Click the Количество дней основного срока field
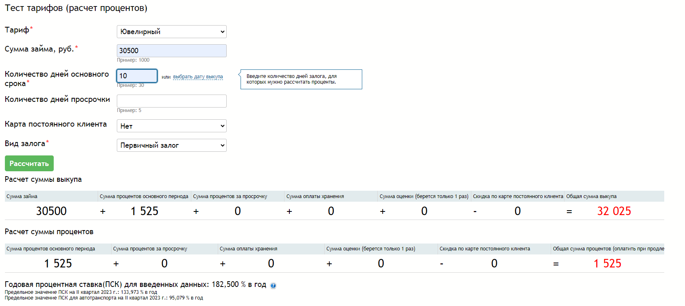The height and width of the screenshot is (306, 685). pos(137,76)
